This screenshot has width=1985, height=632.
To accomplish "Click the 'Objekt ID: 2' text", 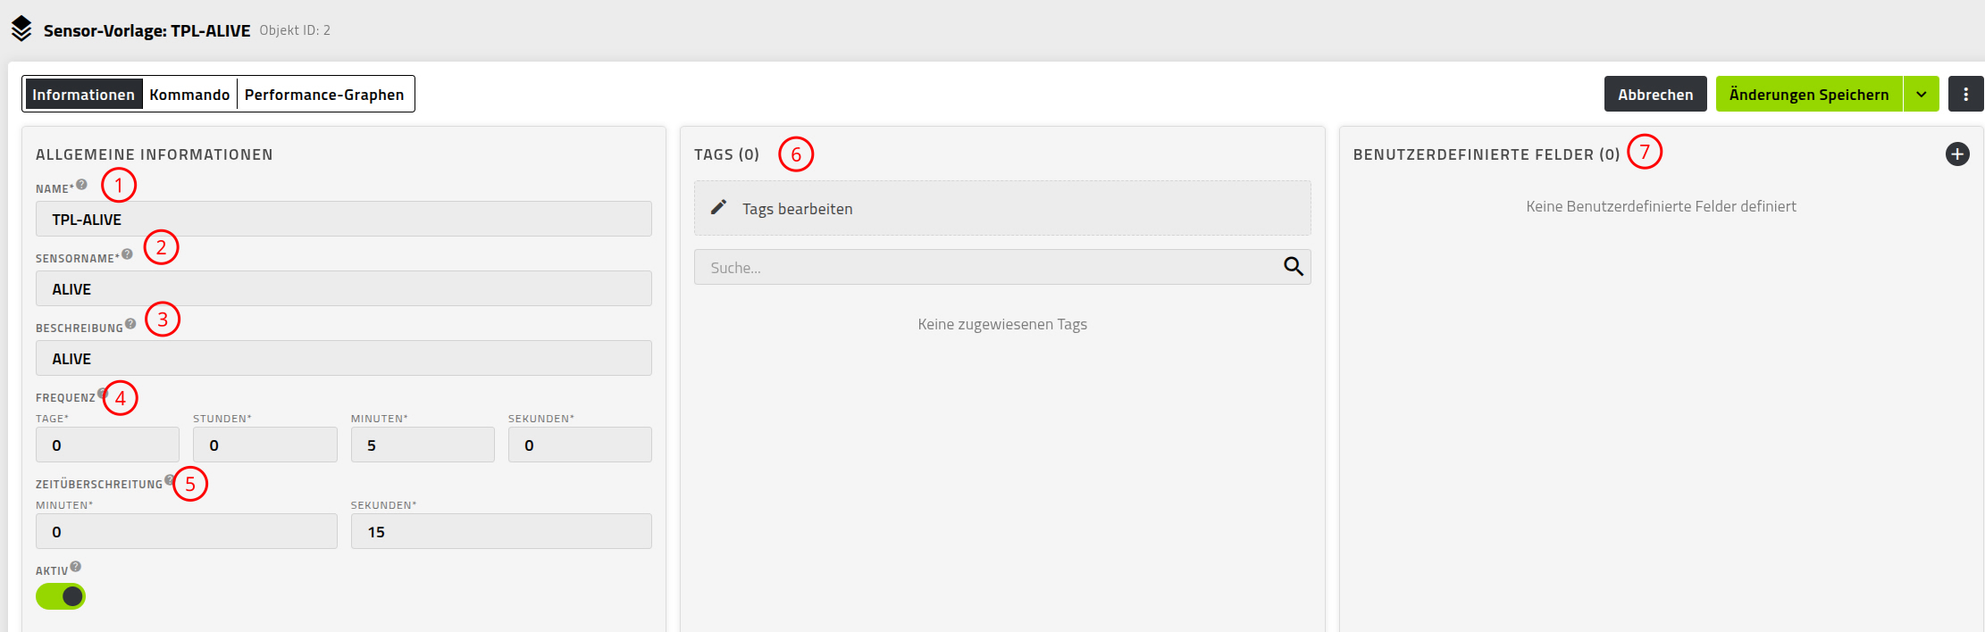I will pos(295,30).
